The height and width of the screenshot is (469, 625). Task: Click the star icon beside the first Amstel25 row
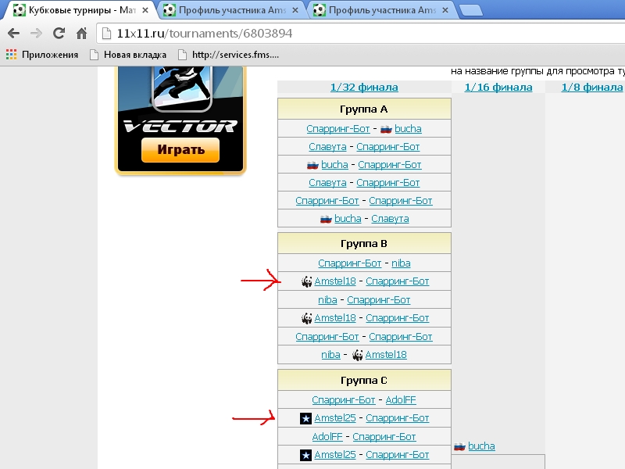tap(305, 418)
